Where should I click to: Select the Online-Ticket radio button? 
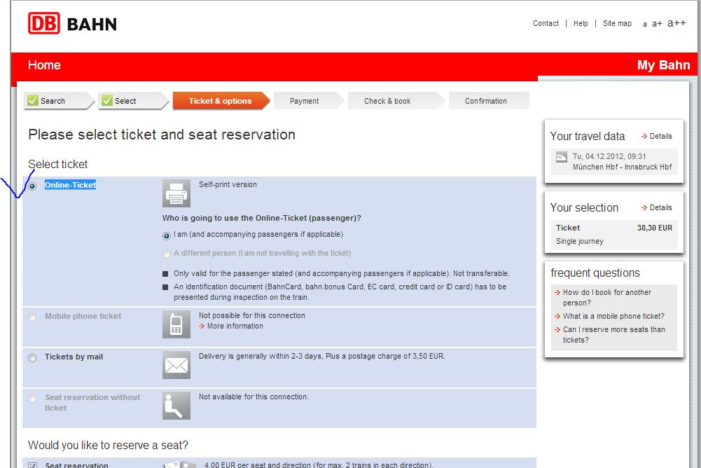pyautogui.click(x=32, y=186)
